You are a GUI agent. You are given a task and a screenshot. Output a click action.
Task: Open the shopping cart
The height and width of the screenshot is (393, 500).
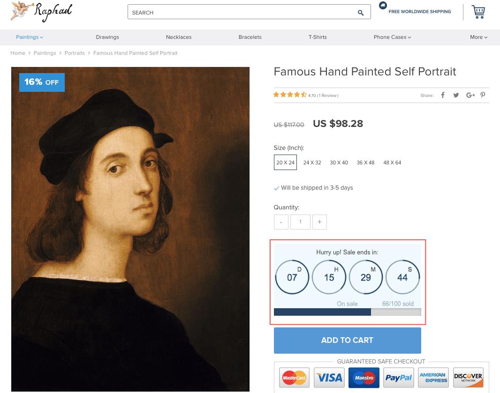[478, 12]
